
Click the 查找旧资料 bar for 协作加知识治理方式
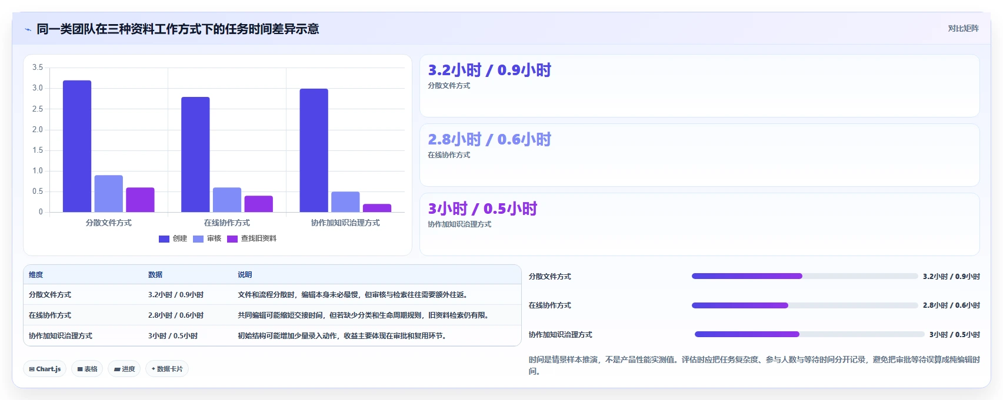(377, 208)
